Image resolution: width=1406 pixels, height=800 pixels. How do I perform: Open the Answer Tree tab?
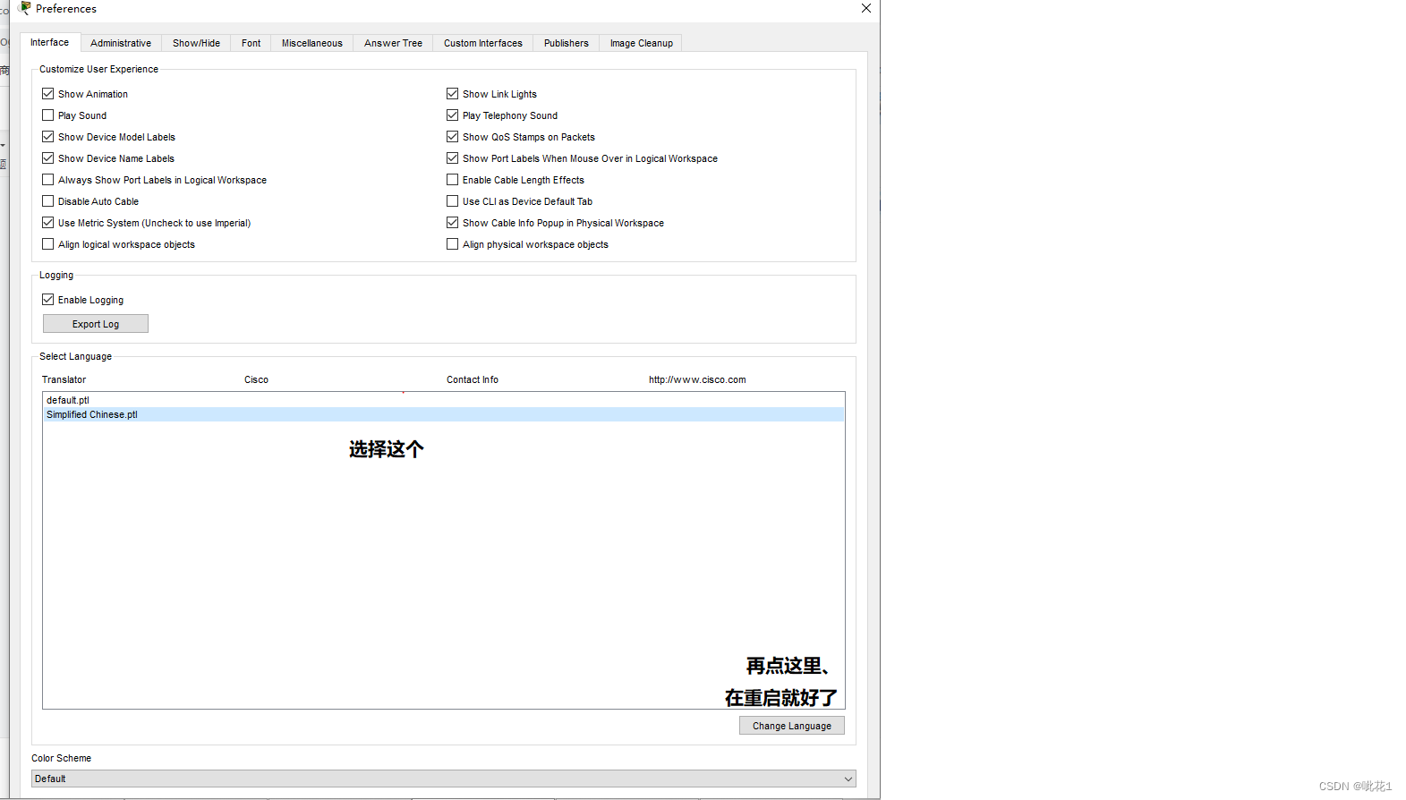(393, 43)
